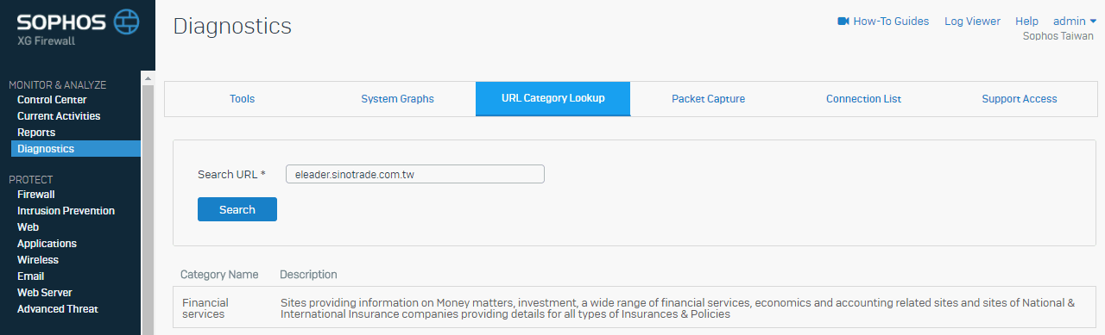Open the Log Viewer link
Image resolution: width=1105 pixels, height=335 pixels.
972,22
